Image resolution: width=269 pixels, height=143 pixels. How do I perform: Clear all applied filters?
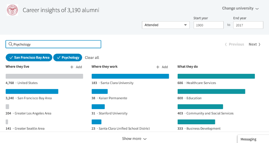click(x=92, y=58)
